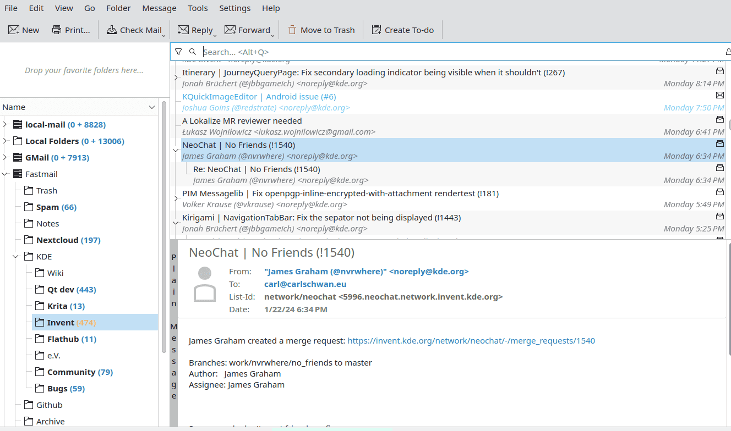
Task: Click the Create To-do icon
Action: [x=377, y=30]
